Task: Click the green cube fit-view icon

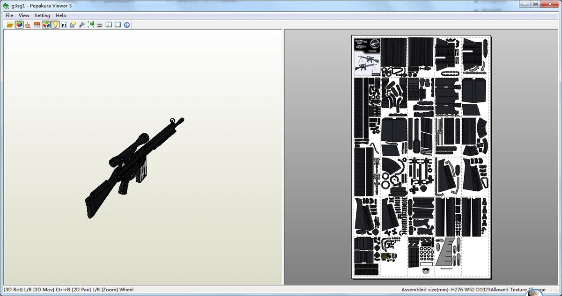Action: pyautogui.click(x=91, y=25)
